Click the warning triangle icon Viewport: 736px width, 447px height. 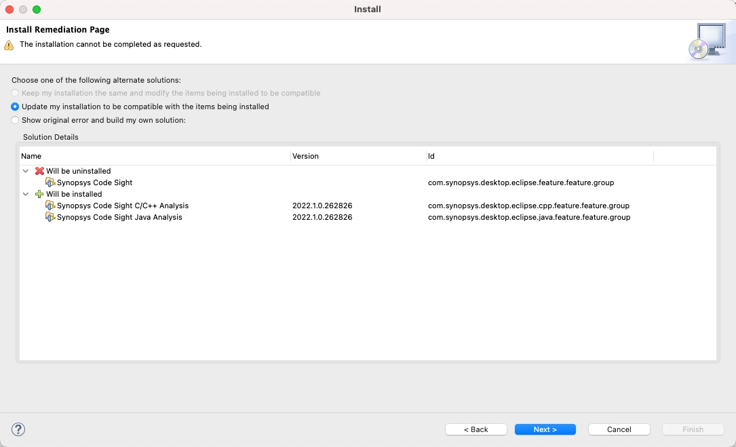[x=9, y=45]
